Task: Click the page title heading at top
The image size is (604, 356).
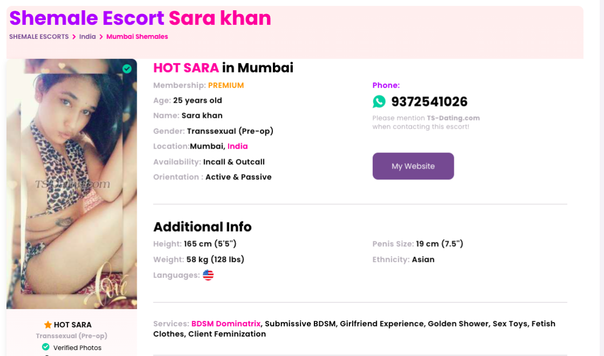Action: [140, 18]
